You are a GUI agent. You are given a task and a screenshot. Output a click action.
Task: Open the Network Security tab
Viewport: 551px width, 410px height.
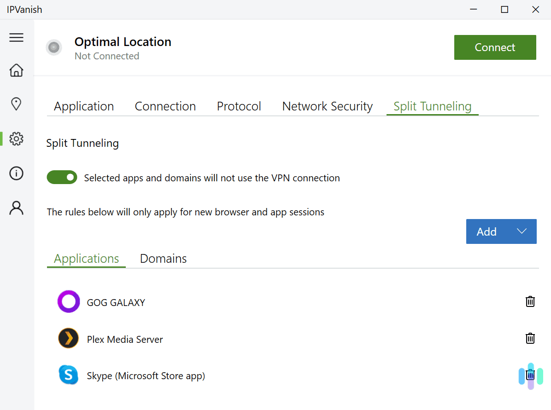coord(327,106)
